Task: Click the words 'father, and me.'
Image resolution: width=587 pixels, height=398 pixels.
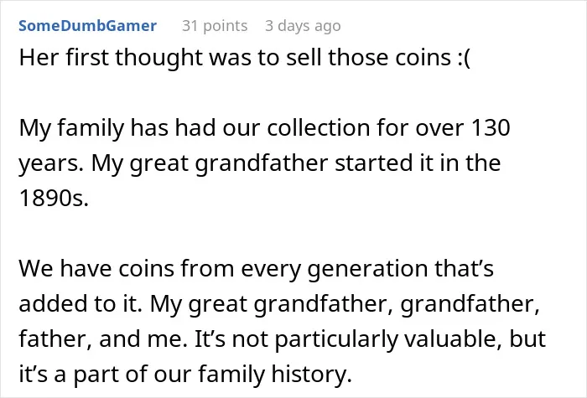Action: coord(103,339)
